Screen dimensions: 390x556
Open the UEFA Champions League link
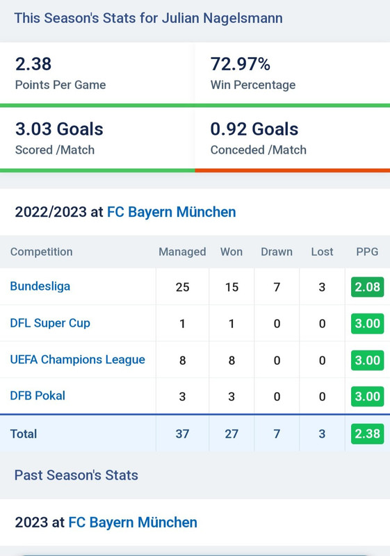[78, 359]
